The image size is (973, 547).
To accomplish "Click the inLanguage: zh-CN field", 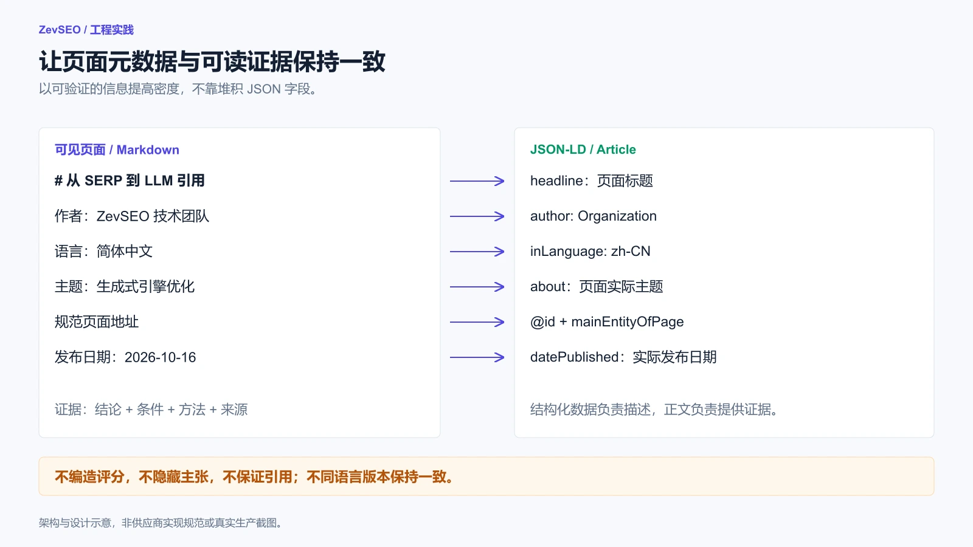I will 590,251.
